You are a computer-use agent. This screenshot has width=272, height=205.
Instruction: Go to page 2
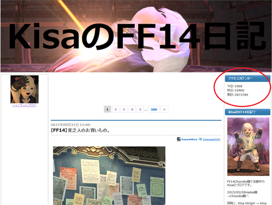point(116,110)
